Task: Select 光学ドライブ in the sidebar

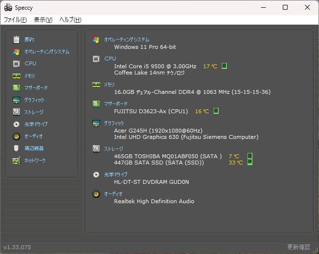Action: pos(36,124)
